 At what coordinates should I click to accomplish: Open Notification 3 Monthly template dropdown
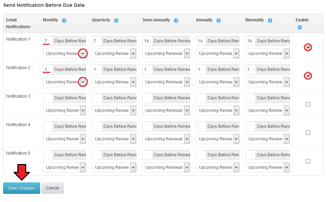64,110
